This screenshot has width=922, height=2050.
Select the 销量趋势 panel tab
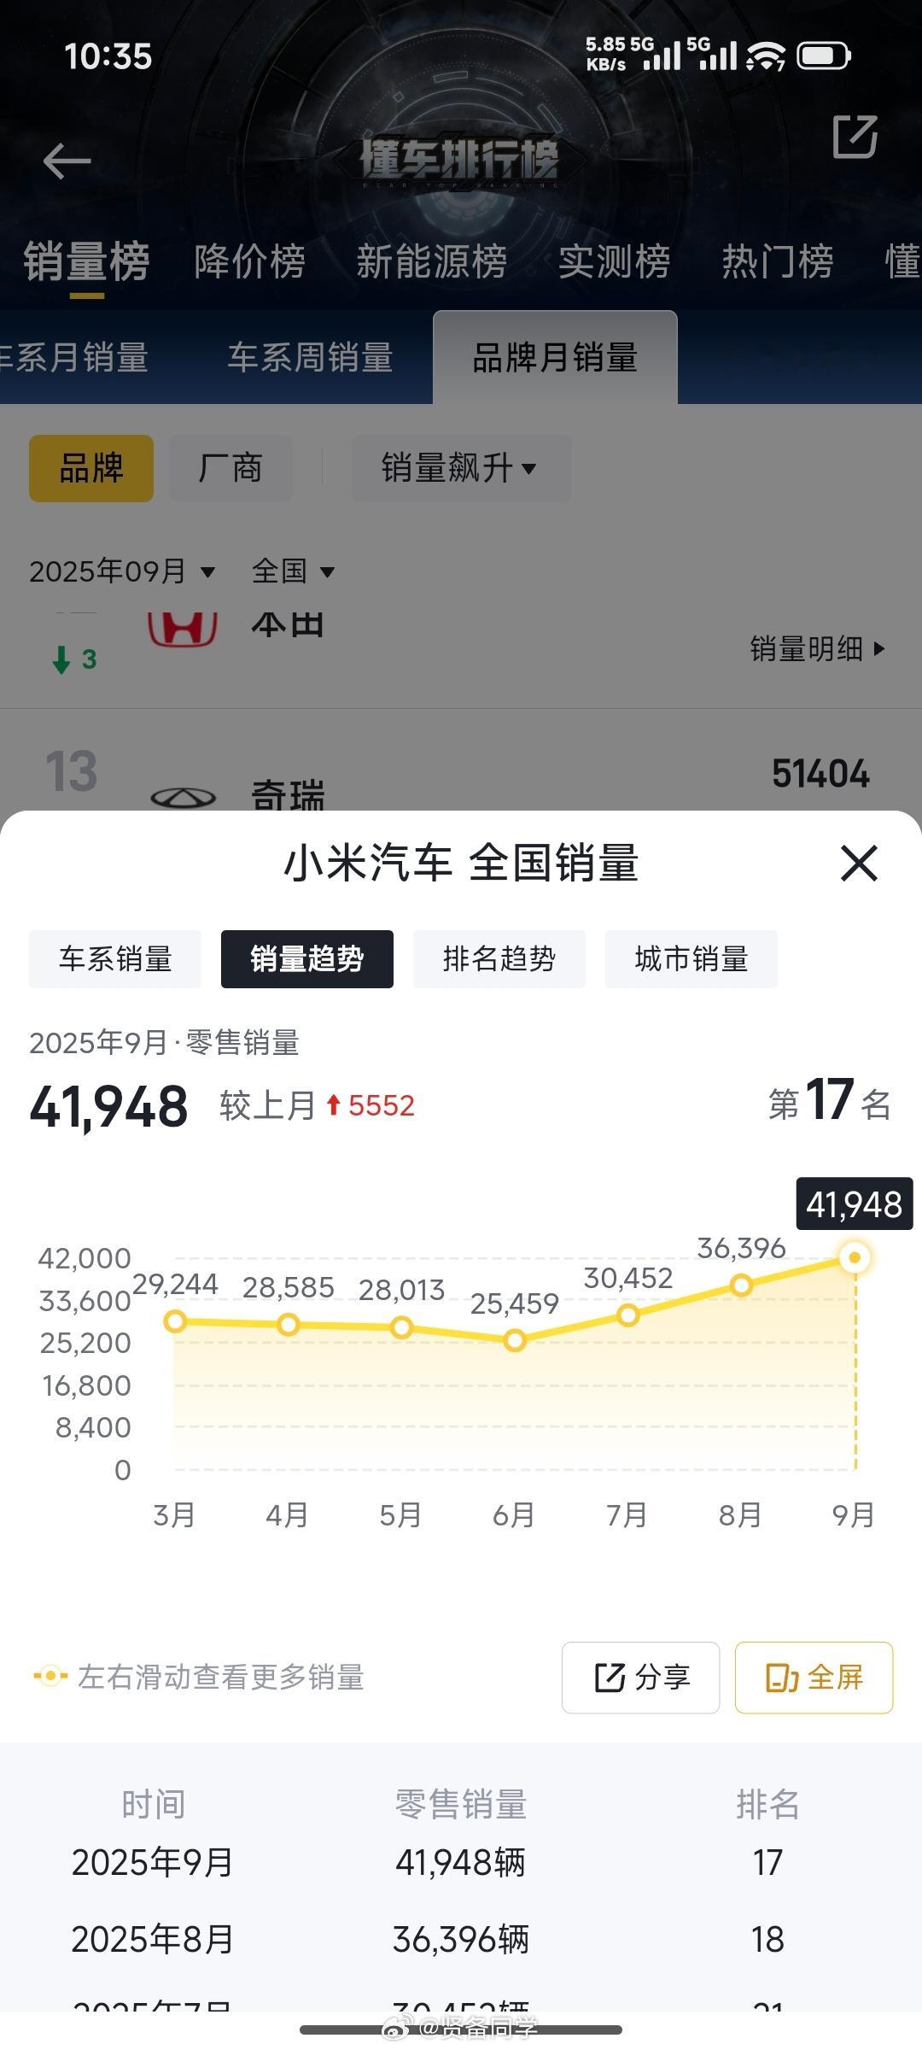(307, 959)
